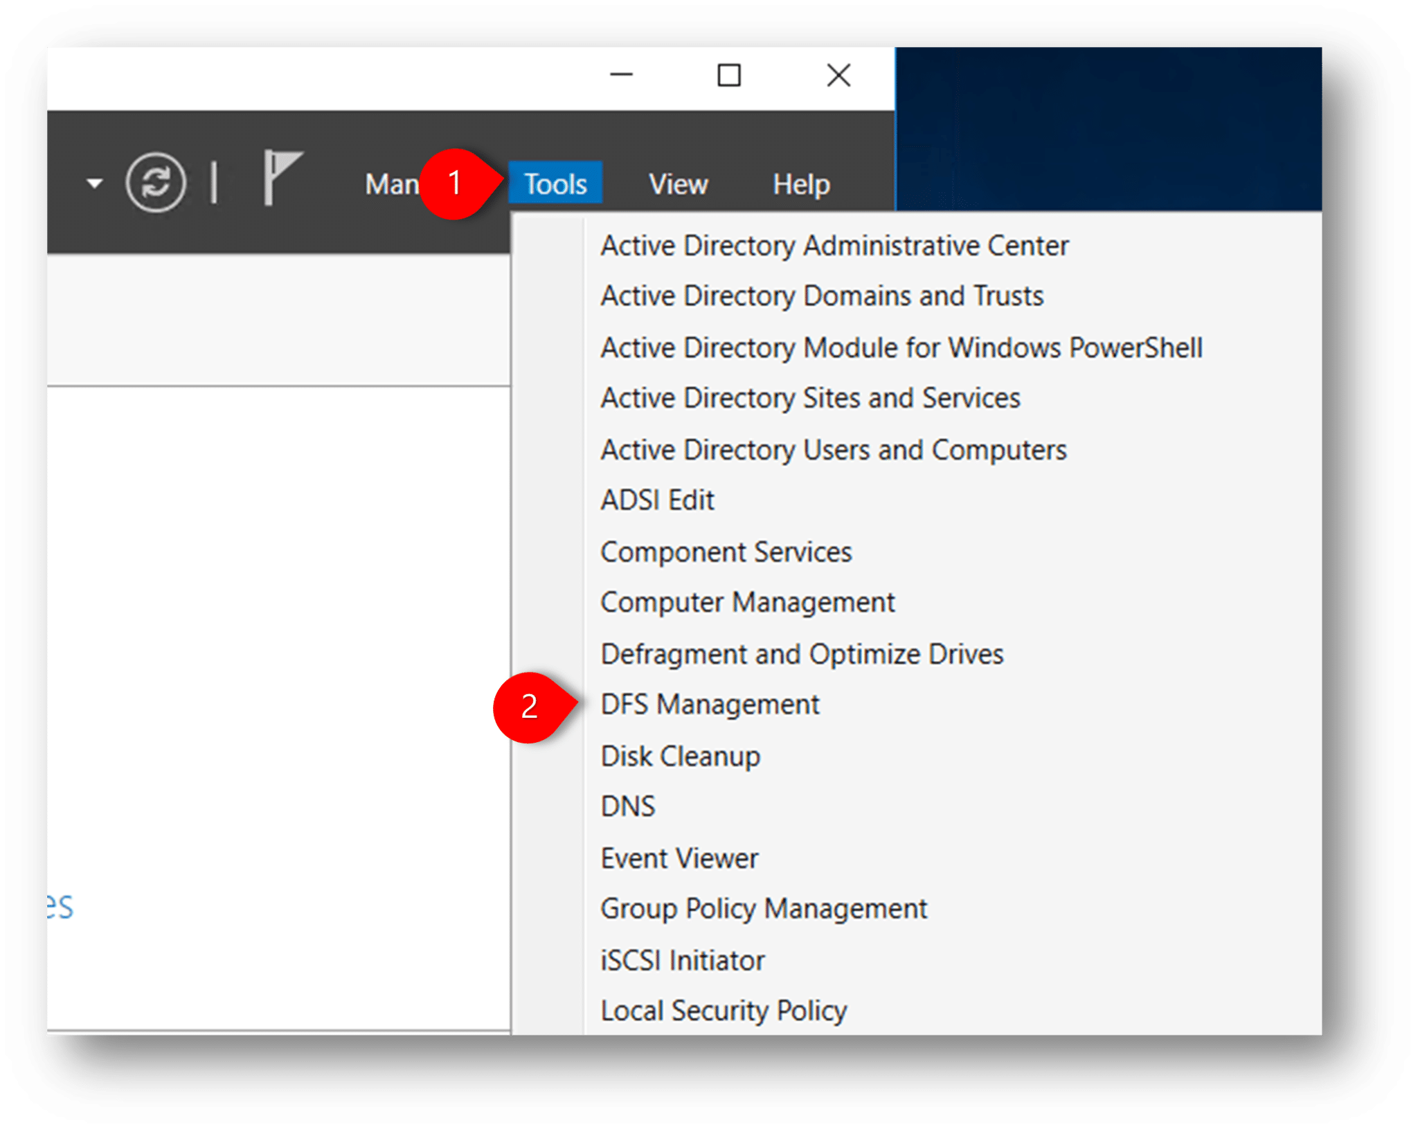Launch Computer Management
Viewport: 1418px width, 1131px height.
tap(747, 601)
